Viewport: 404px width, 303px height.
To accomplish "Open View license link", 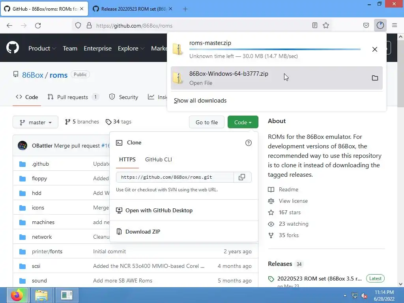I will coord(293,201).
